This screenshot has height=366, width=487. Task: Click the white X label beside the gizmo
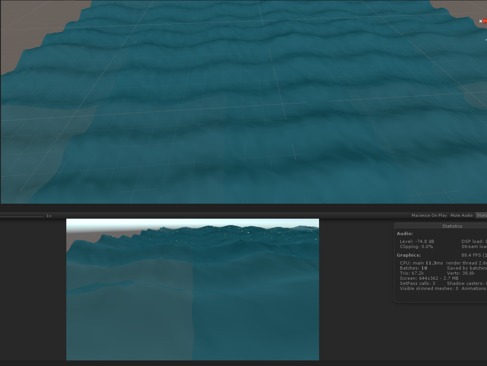coord(480,21)
